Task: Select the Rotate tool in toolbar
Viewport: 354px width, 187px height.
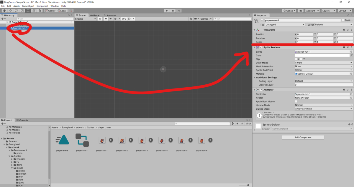Action: (16, 11)
